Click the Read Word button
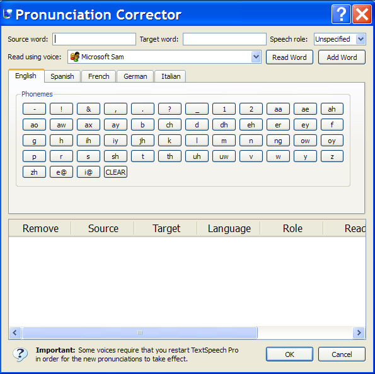 (289, 57)
